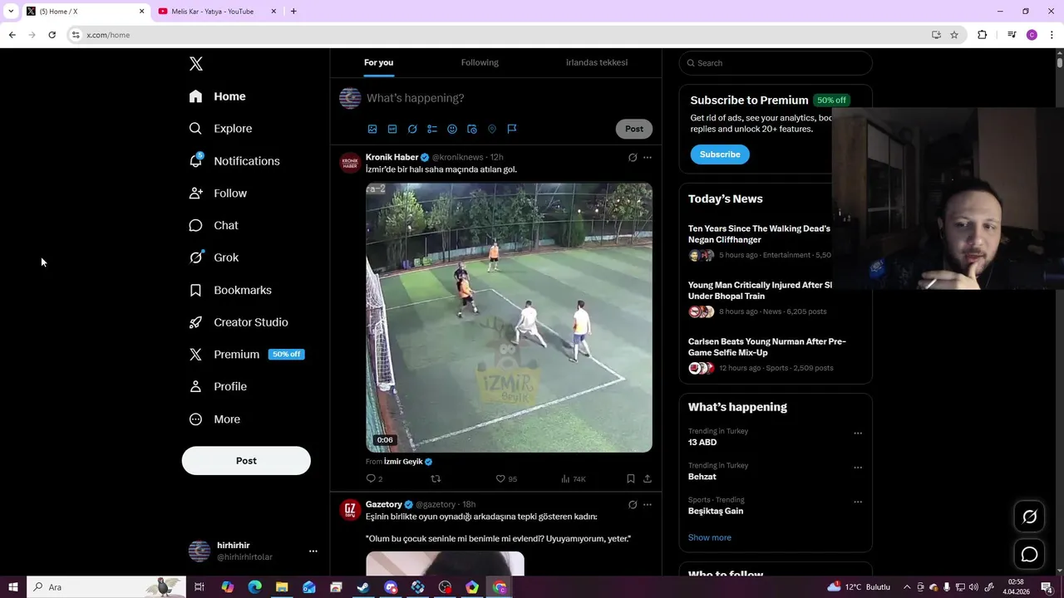
Task: Click the composer Post button
Action: (x=634, y=129)
